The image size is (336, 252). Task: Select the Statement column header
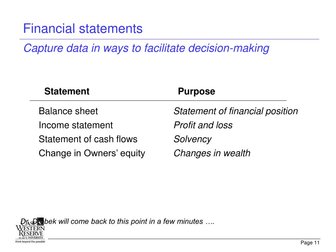[x=67, y=91]
